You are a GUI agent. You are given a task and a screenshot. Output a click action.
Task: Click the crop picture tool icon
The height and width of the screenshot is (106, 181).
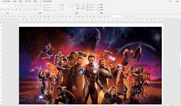point(76,16)
